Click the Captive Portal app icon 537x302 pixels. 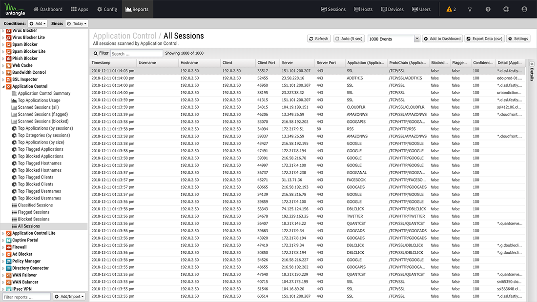coord(9,241)
